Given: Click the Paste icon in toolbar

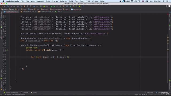Looking at the screenshot, I should tap(24, 6).
